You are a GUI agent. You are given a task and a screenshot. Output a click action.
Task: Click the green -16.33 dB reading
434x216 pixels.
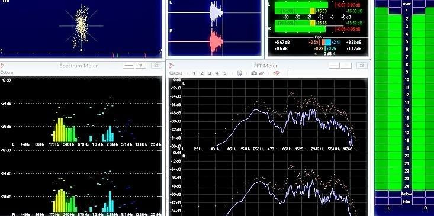tap(354, 11)
